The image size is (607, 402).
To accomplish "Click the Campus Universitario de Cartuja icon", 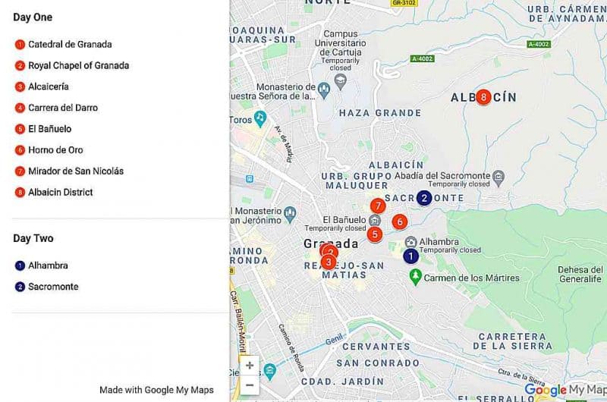I will (x=340, y=80).
